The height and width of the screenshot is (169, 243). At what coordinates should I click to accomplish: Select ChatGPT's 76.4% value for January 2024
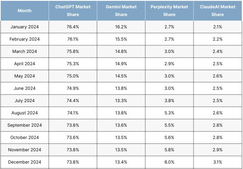[x=73, y=27]
